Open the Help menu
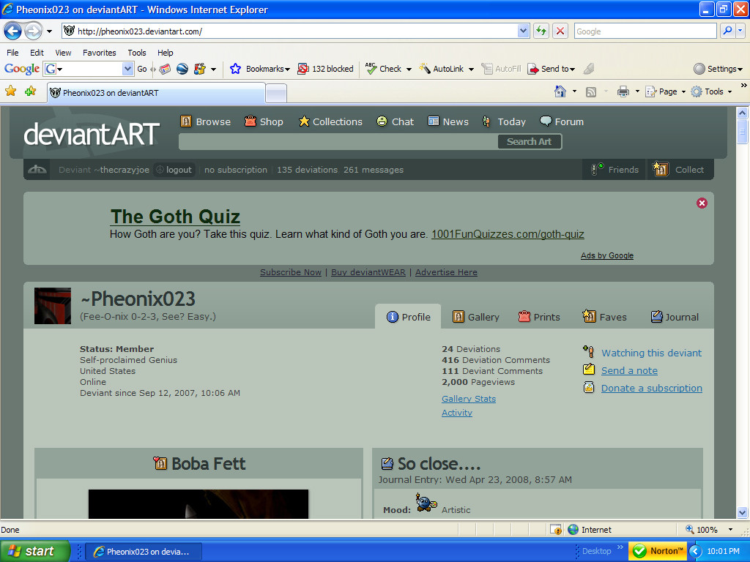 [166, 53]
